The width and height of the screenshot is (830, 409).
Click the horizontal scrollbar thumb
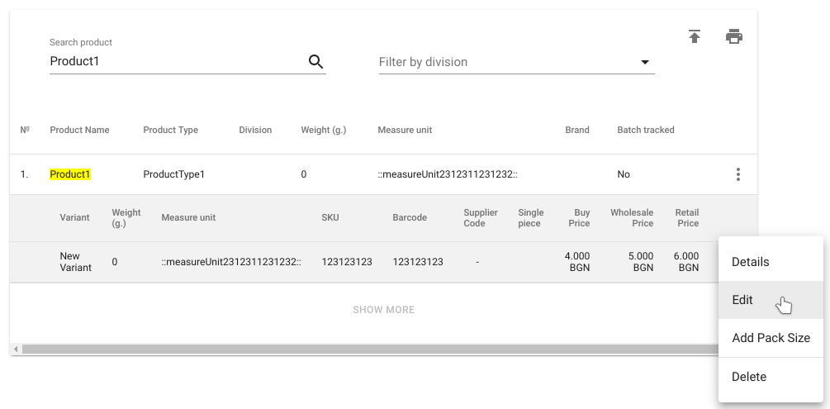point(370,350)
